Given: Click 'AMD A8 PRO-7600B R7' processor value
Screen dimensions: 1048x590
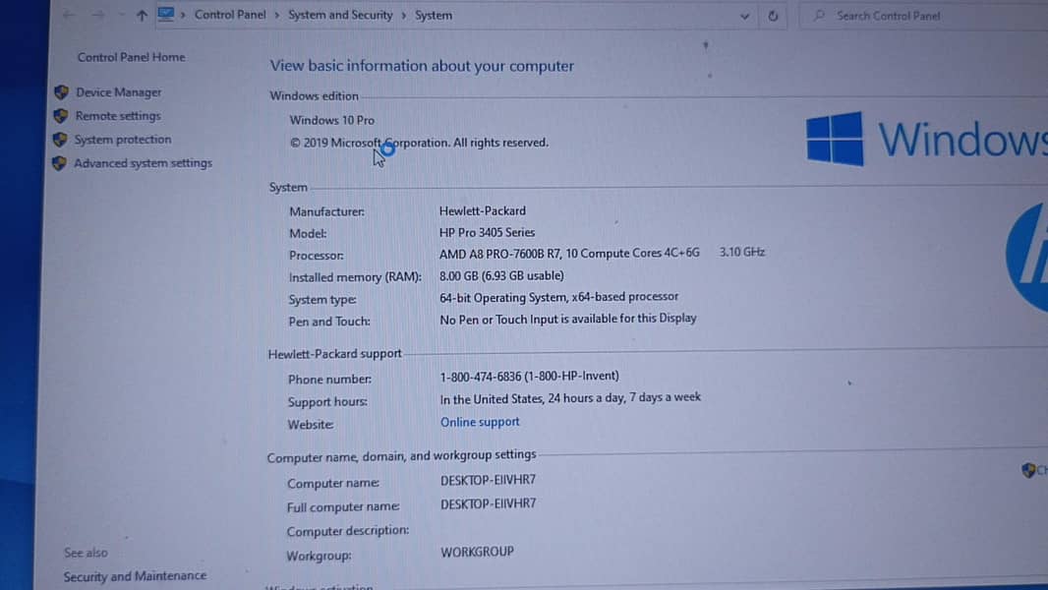Looking at the screenshot, I should pos(569,254).
